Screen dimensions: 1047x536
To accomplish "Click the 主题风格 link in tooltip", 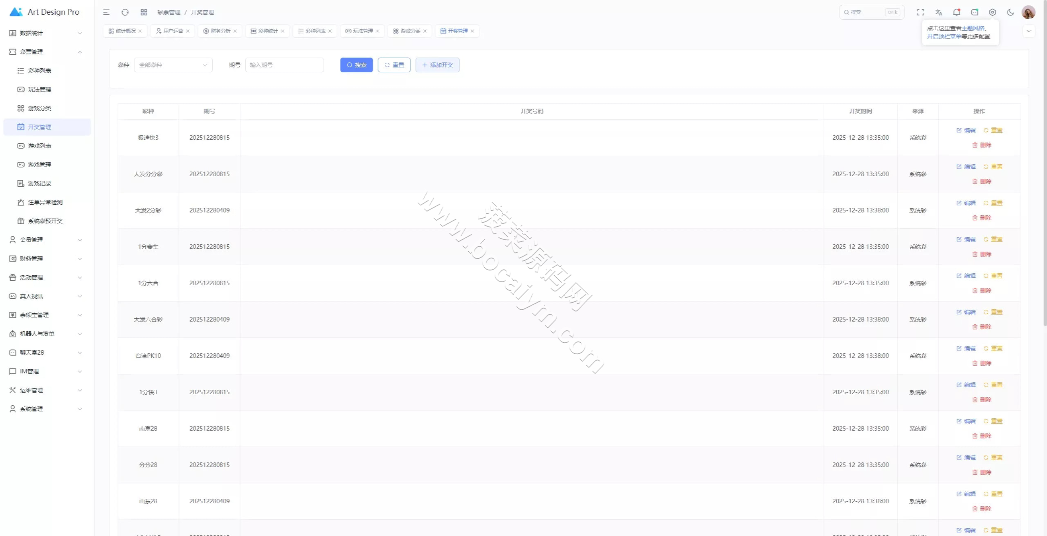I will tap(973, 28).
